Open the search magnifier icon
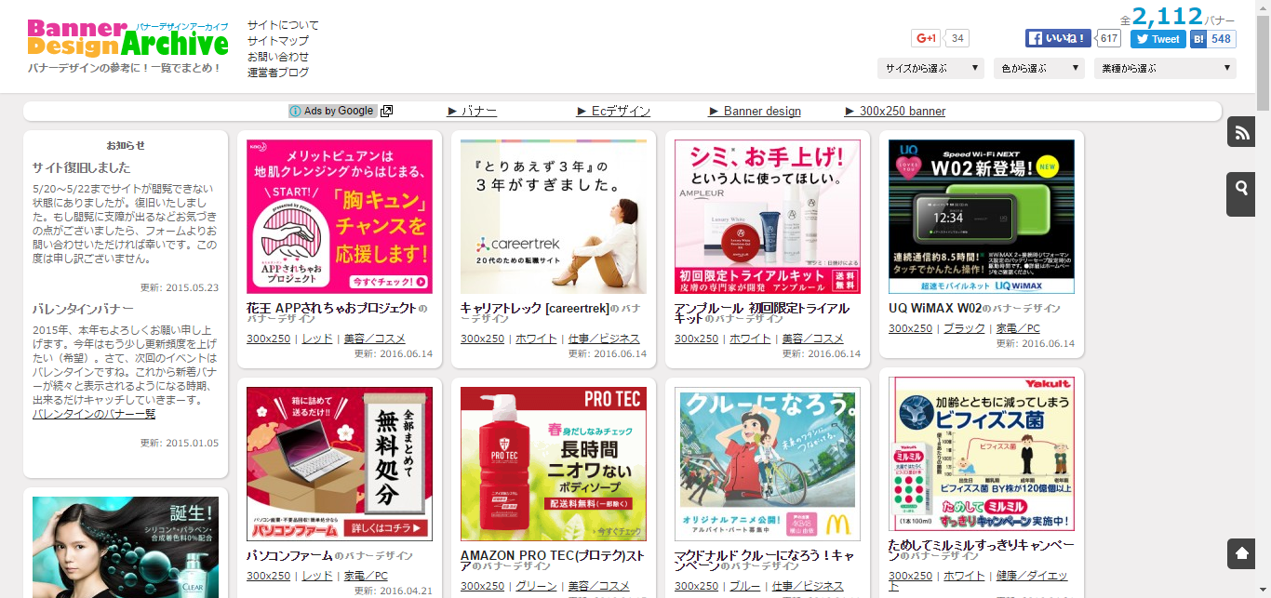Viewport: 1271px width, 598px height. click(x=1241, y=189)
